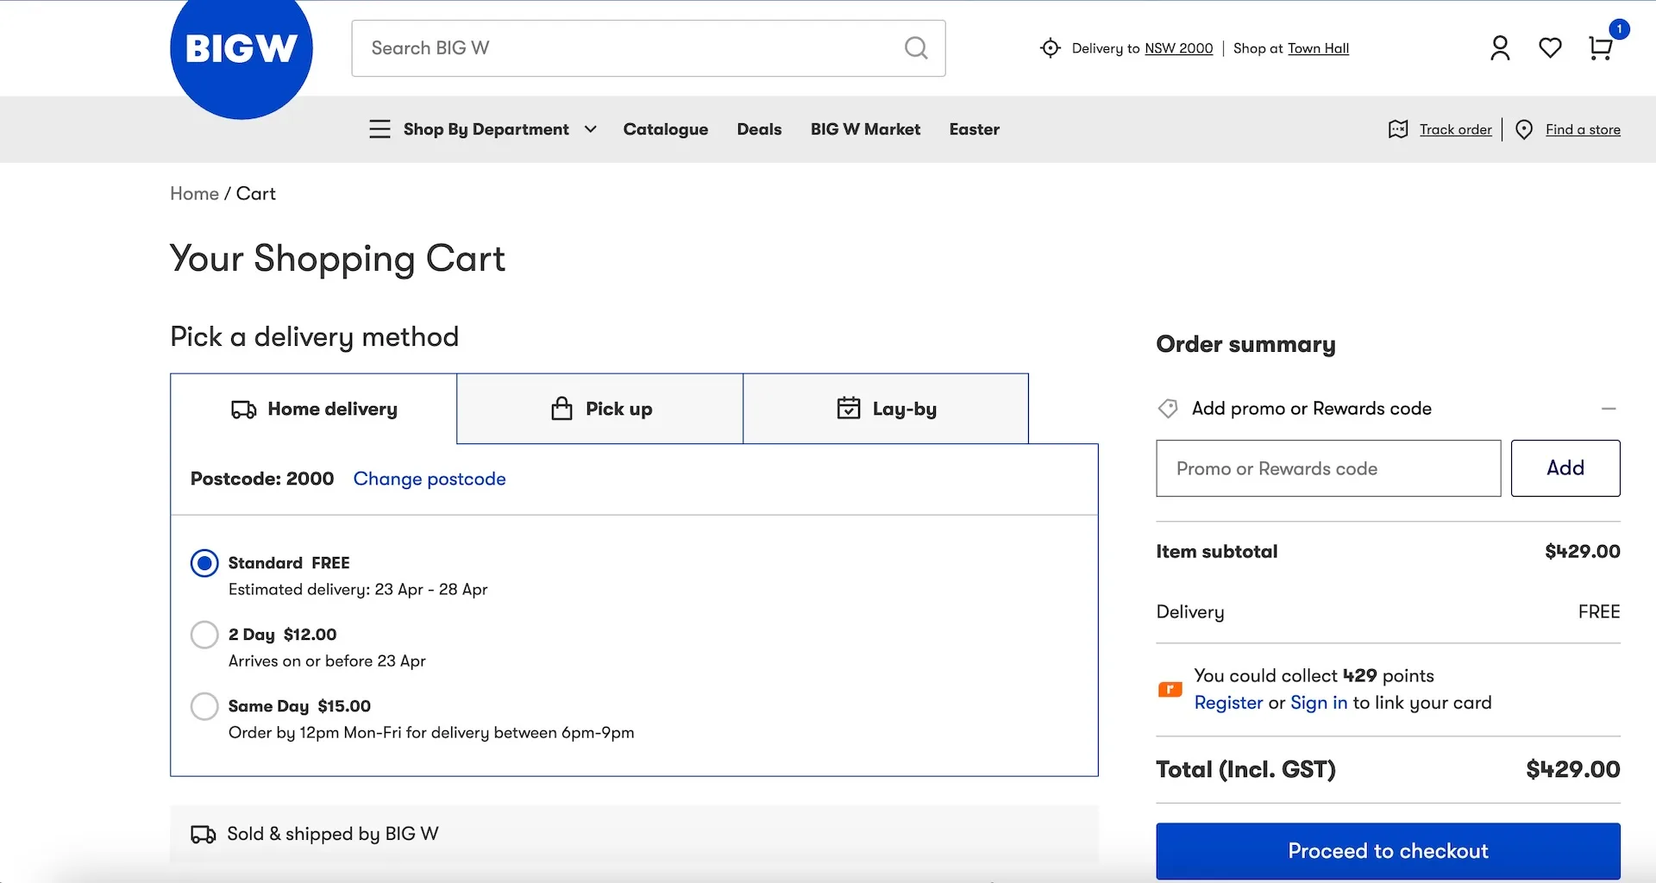1656x883 pixels.
Task: Open the wishlist heart icon
Action: point(1550,48)
